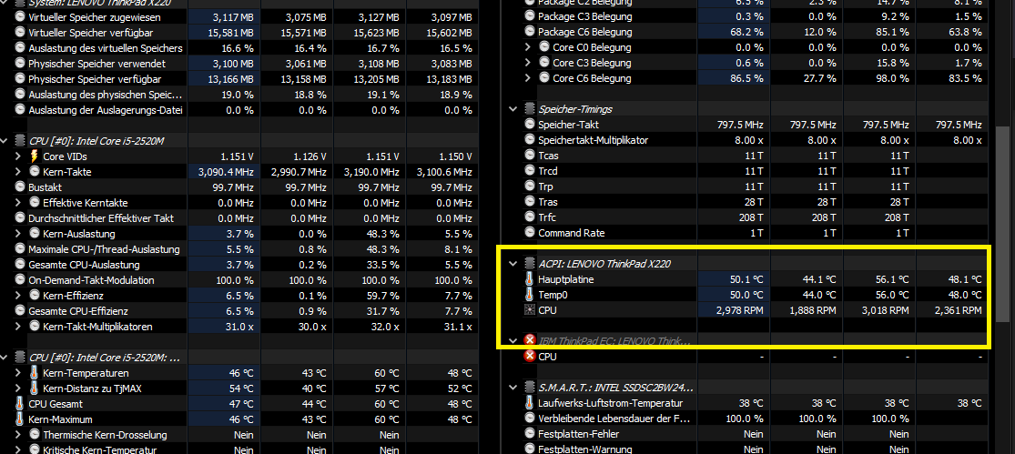The height and width of the screenshot is (454, 1015).
Task: Expand Core C6 Belegung row
Action: pyautogui.click(x=528, y=78)
